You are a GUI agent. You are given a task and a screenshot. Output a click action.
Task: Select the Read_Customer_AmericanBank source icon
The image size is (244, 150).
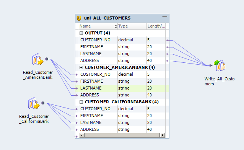click(37, 59)
